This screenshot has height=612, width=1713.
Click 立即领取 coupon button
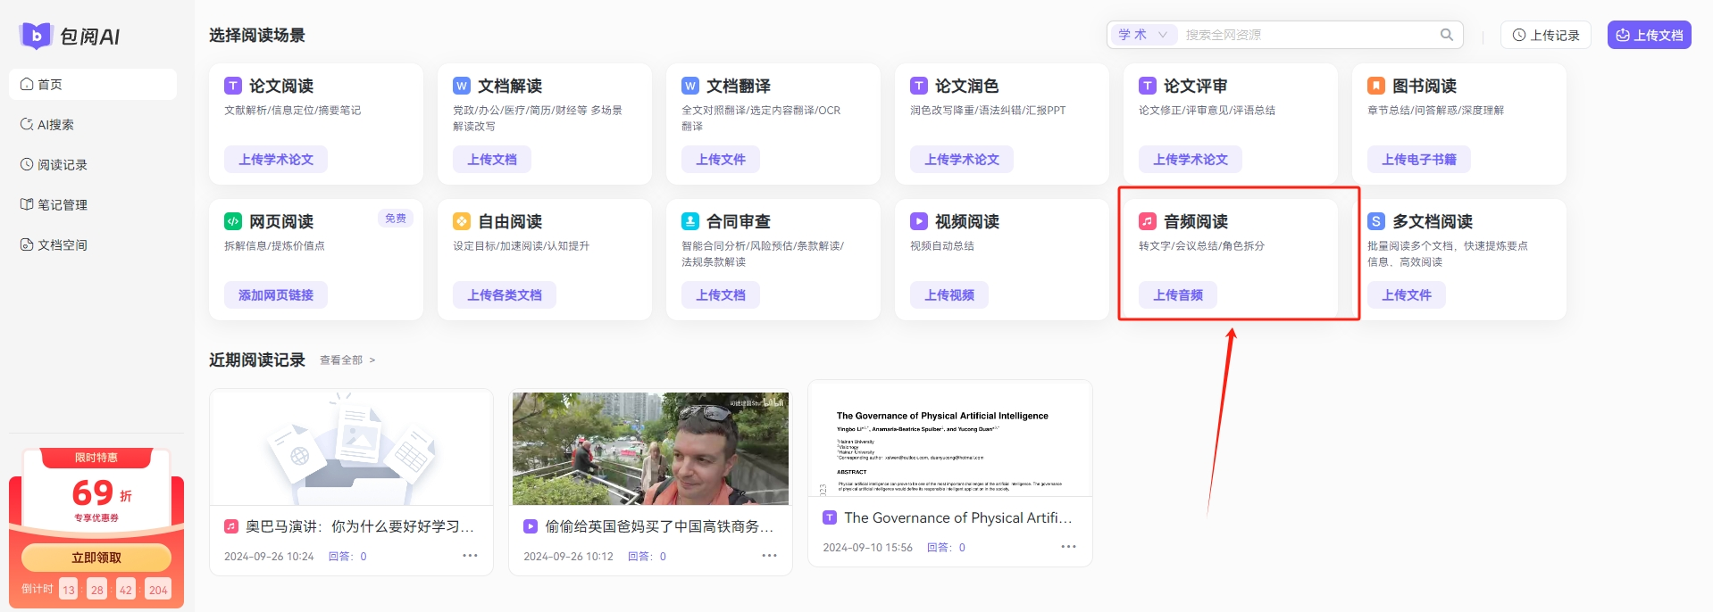pos(96,558)
